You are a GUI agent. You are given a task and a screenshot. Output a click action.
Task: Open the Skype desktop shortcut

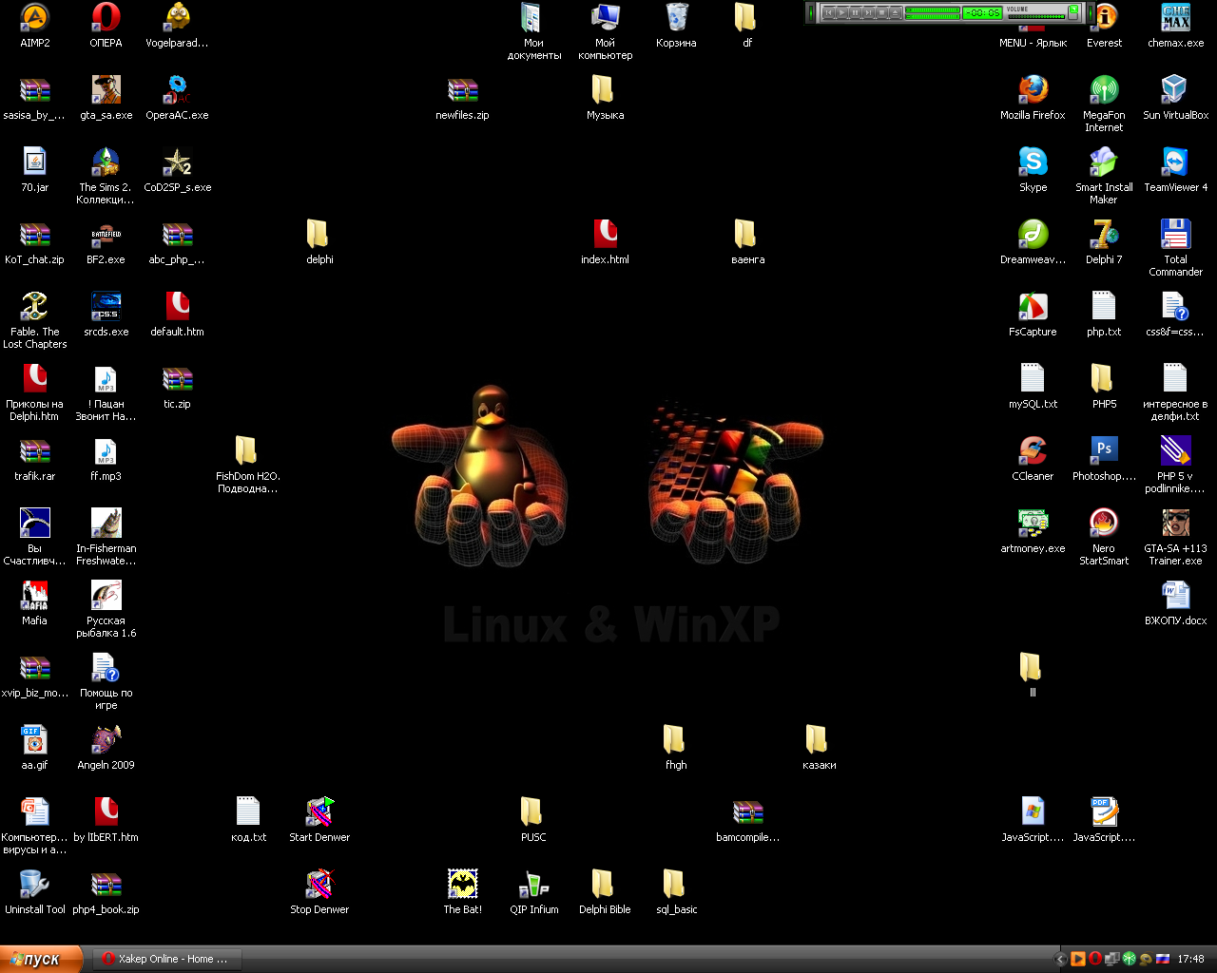1033,162
